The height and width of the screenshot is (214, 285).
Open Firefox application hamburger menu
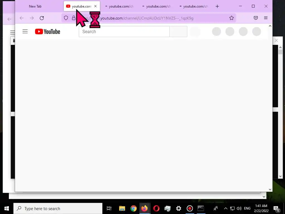pos(266,18)
